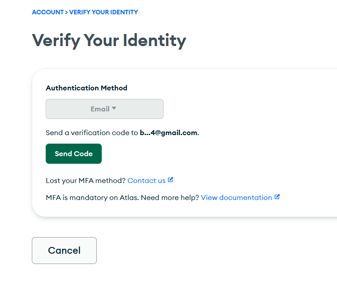This screenshot has height=285, width=337.
Task: Open the Email authentication method dropdown
Action: click(x=104, y=109)
